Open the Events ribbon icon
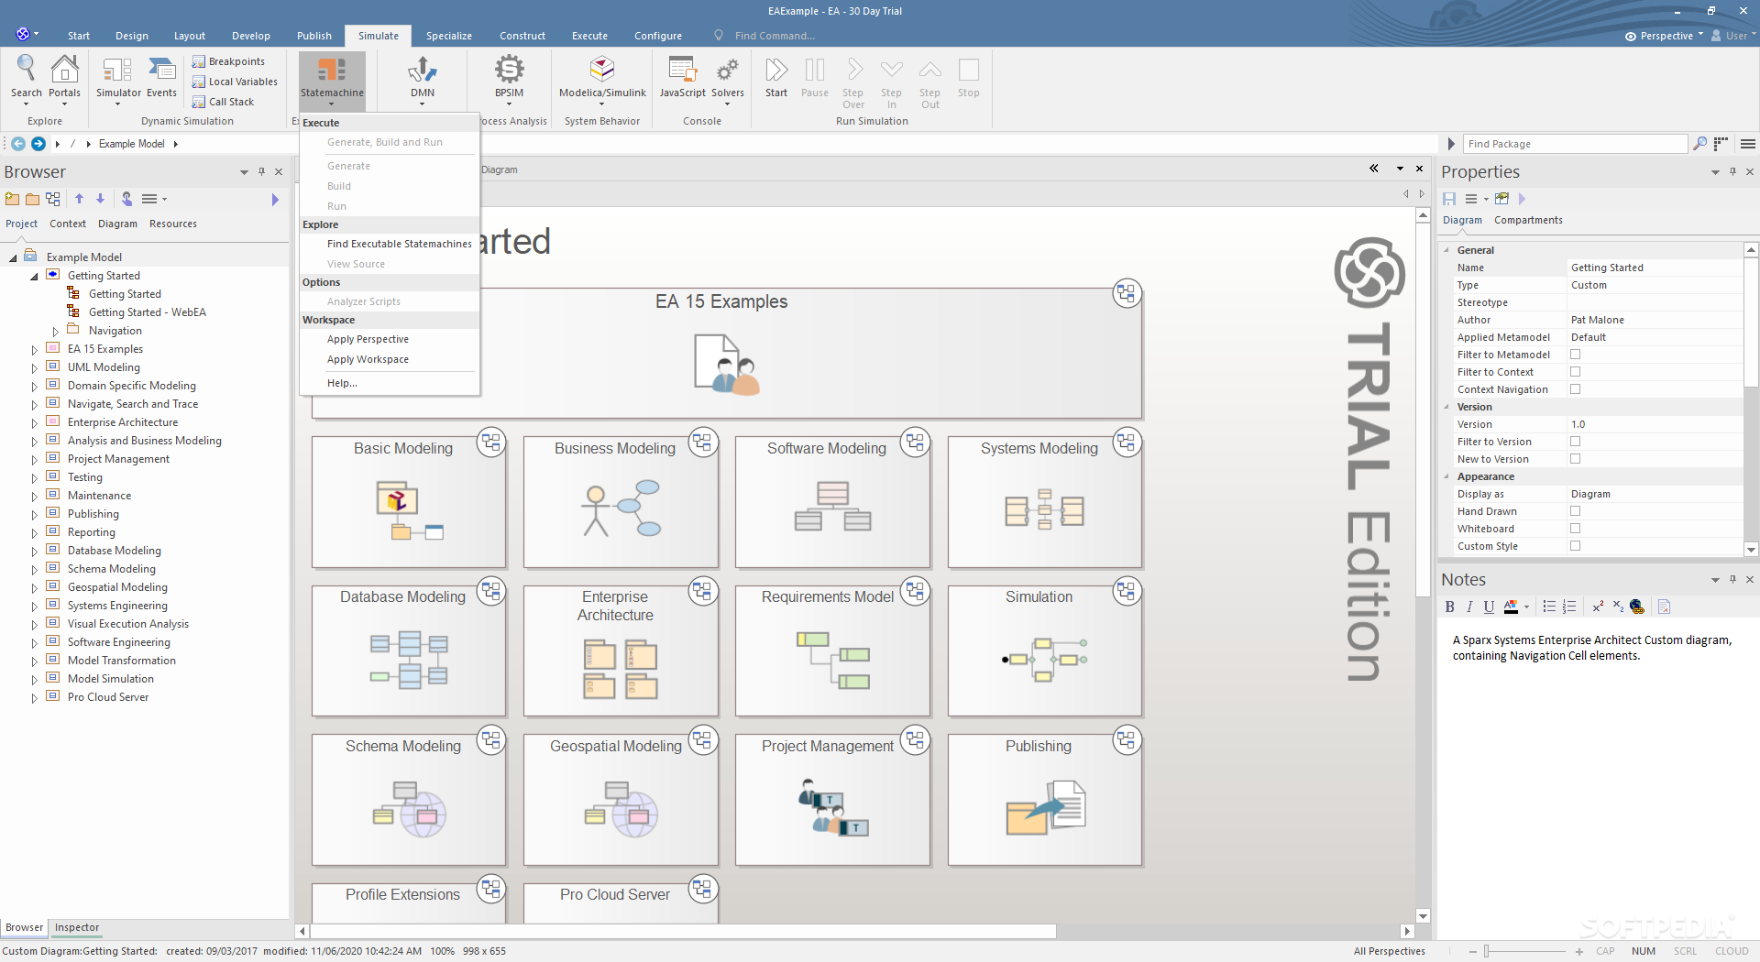 (x=161, y=77)
